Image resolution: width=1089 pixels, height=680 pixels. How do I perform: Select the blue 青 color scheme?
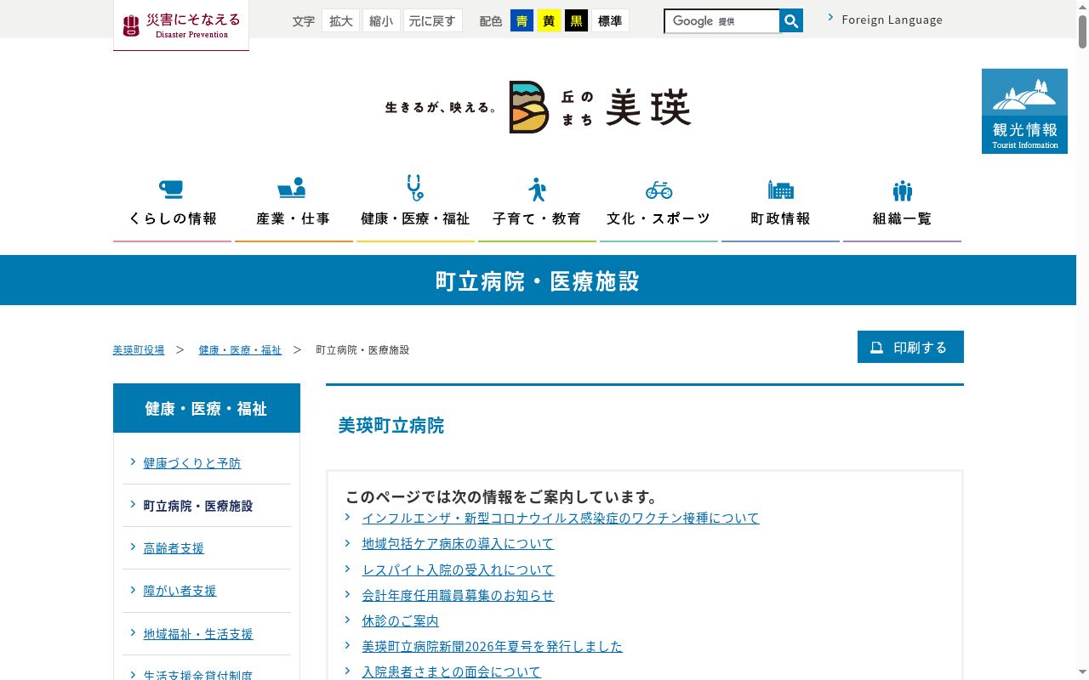pyautogui.click(x=522, y=21)
